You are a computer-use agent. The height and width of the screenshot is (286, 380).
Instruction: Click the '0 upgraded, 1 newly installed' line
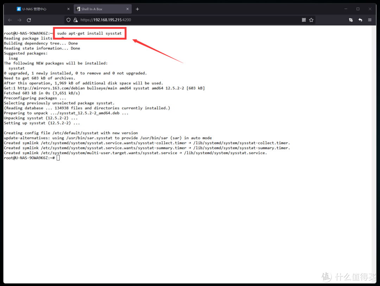(75, 73)
